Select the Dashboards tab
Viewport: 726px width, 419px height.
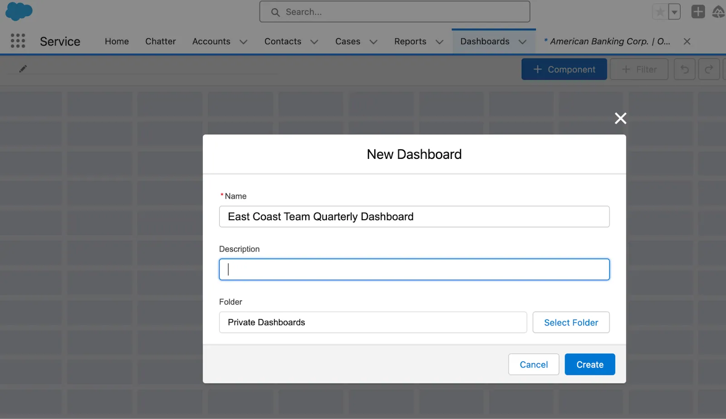click(485, 41)
